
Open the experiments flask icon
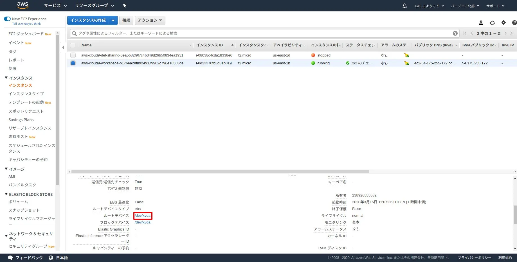[x=481, y=23]
